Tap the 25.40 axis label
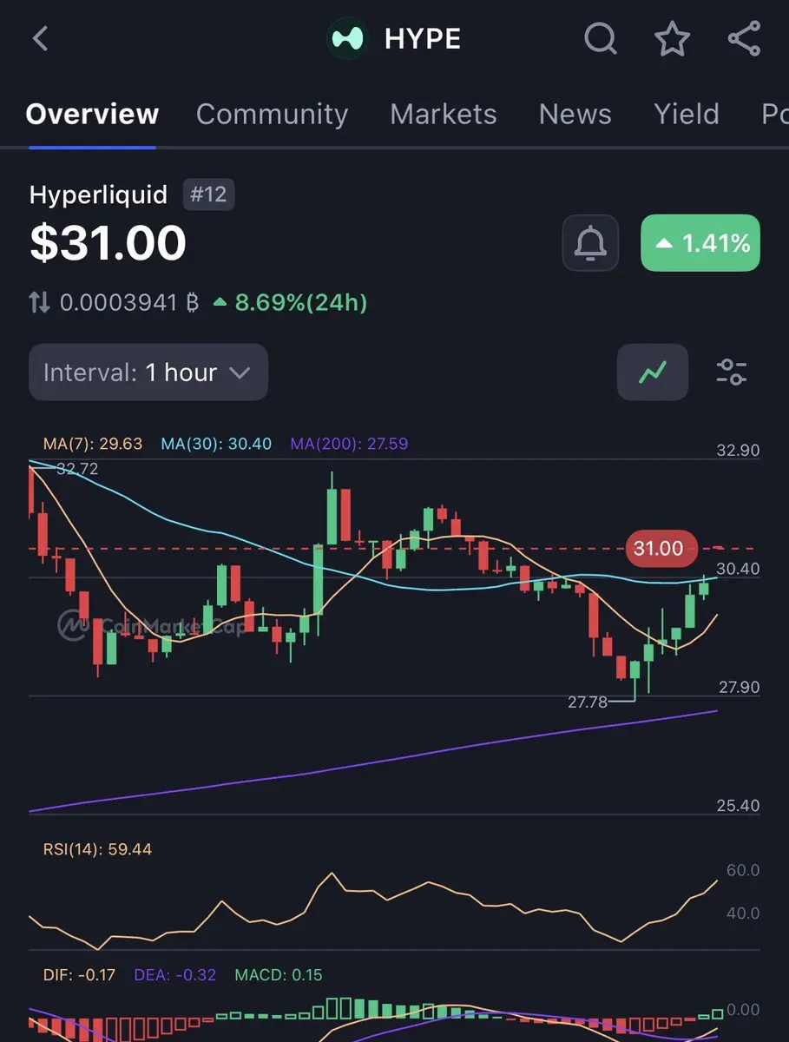789x1042 pixels. pos(738,806)
